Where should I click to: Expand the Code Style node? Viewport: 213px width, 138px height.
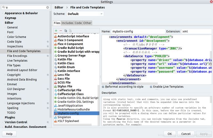pos(5,42)
